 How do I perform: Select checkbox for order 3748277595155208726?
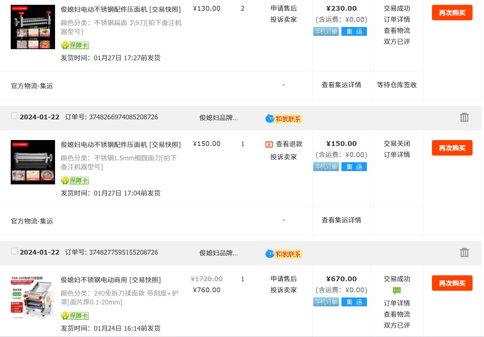click(x=14, y=251)
